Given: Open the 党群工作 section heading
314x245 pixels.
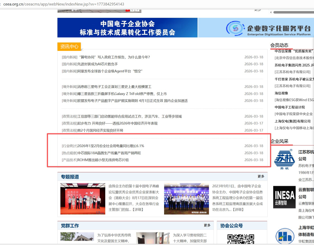Looking at the screenshot, I should point(70,226).
